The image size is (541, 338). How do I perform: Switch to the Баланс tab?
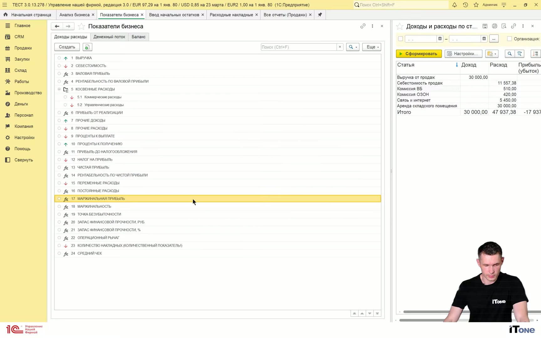pyautogui.click(x=138, y=37)
